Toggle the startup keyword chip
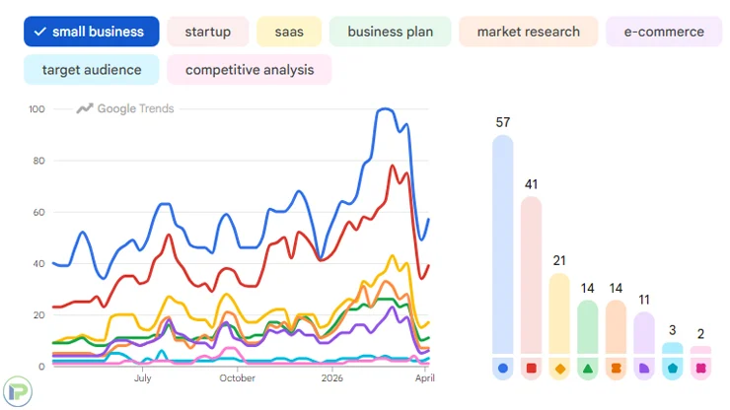This screenshot has height=410, width=730. (207, 32)
